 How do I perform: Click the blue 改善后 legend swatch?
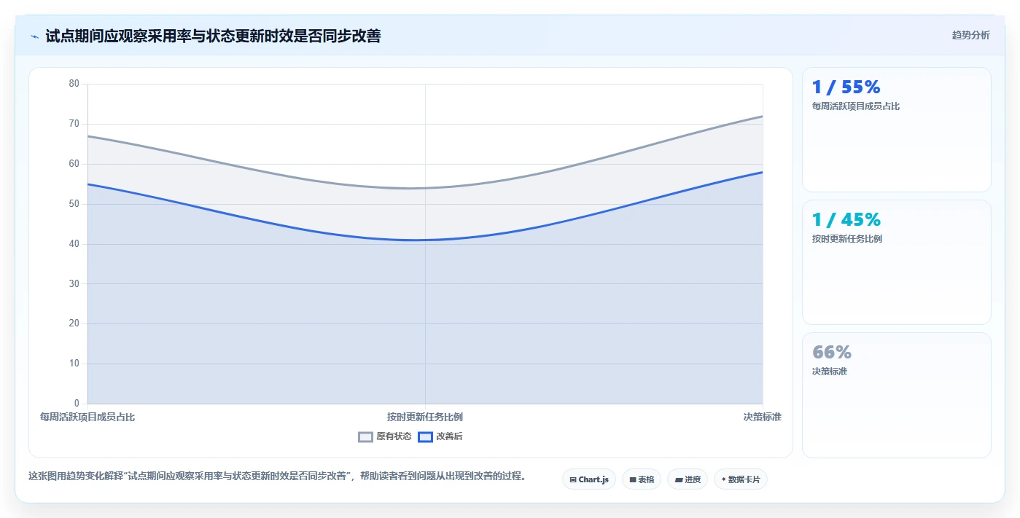425,437
